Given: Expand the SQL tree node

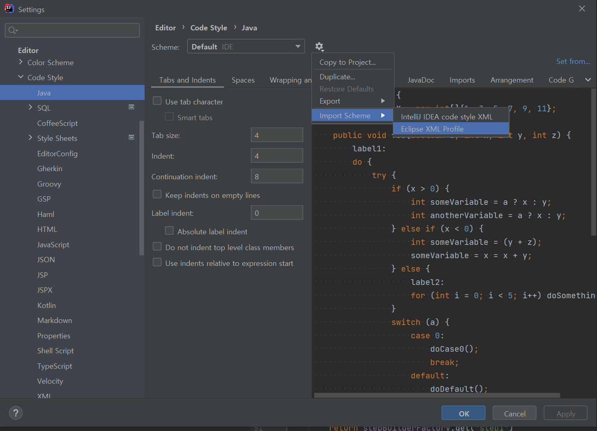Looking at the screenshot, I should (30, 107).
